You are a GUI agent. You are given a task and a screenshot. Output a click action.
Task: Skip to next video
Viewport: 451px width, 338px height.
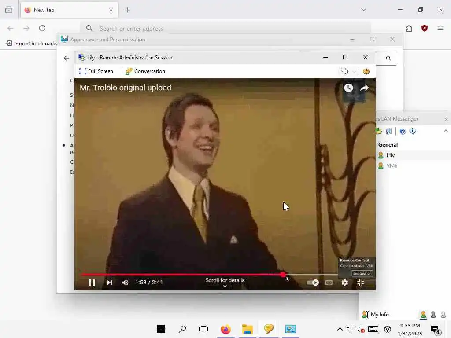click(x=110, y=283)
